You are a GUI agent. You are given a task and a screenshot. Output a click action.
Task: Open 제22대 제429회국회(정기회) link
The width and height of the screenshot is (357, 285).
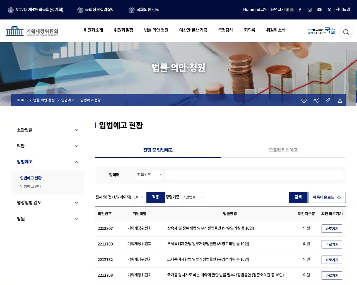35,10
